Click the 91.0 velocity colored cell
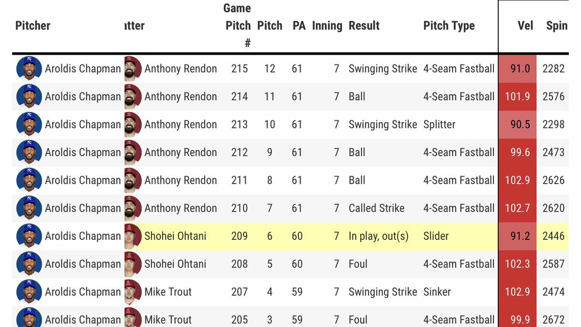This screenshot has width=581, height=327. (518, 69)
